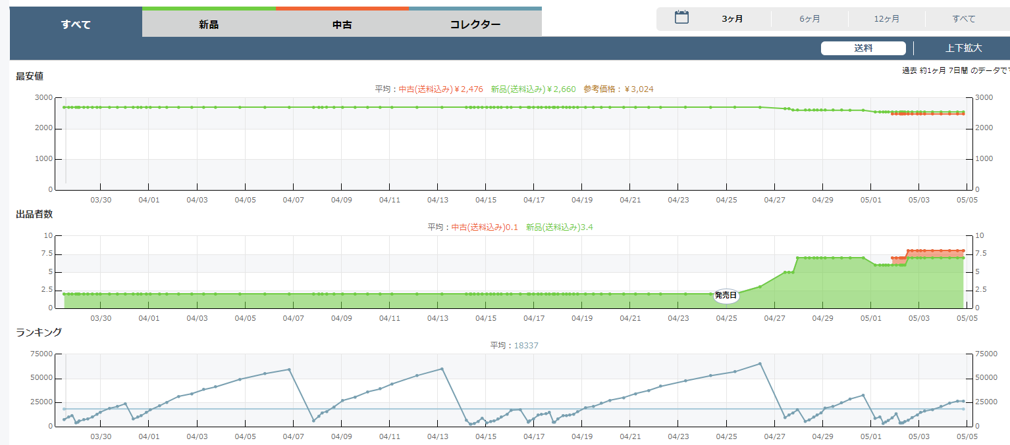Image resolution: width=1010 pixels, height=445 pixels.
Task: Click 参考価格 legend label in price chart
Action: pyautogui.click(x=618, y=89)
